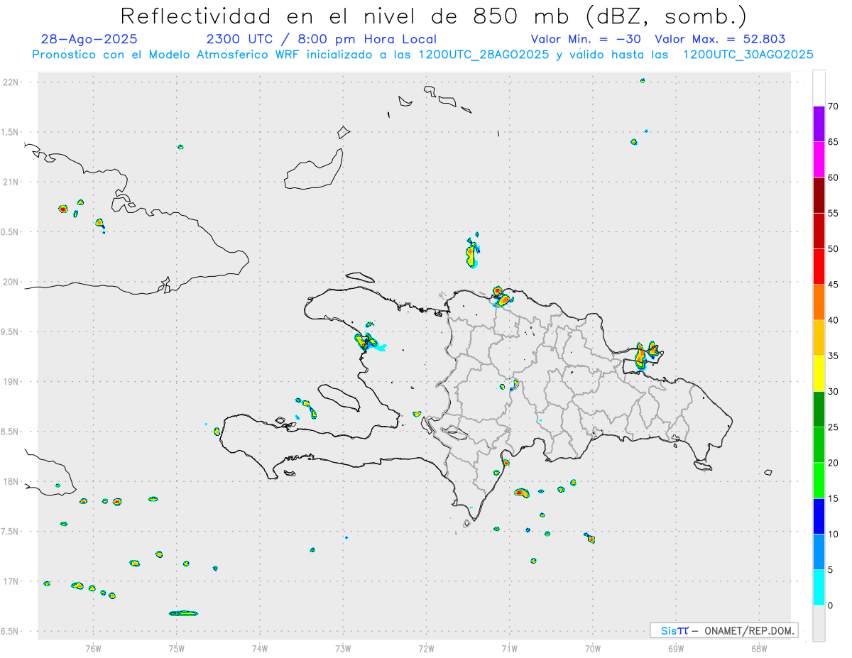Click the number 70 on the color scale
Image resolution: width=852 pixels, height=658 pixels.
[x=833, y=106]
